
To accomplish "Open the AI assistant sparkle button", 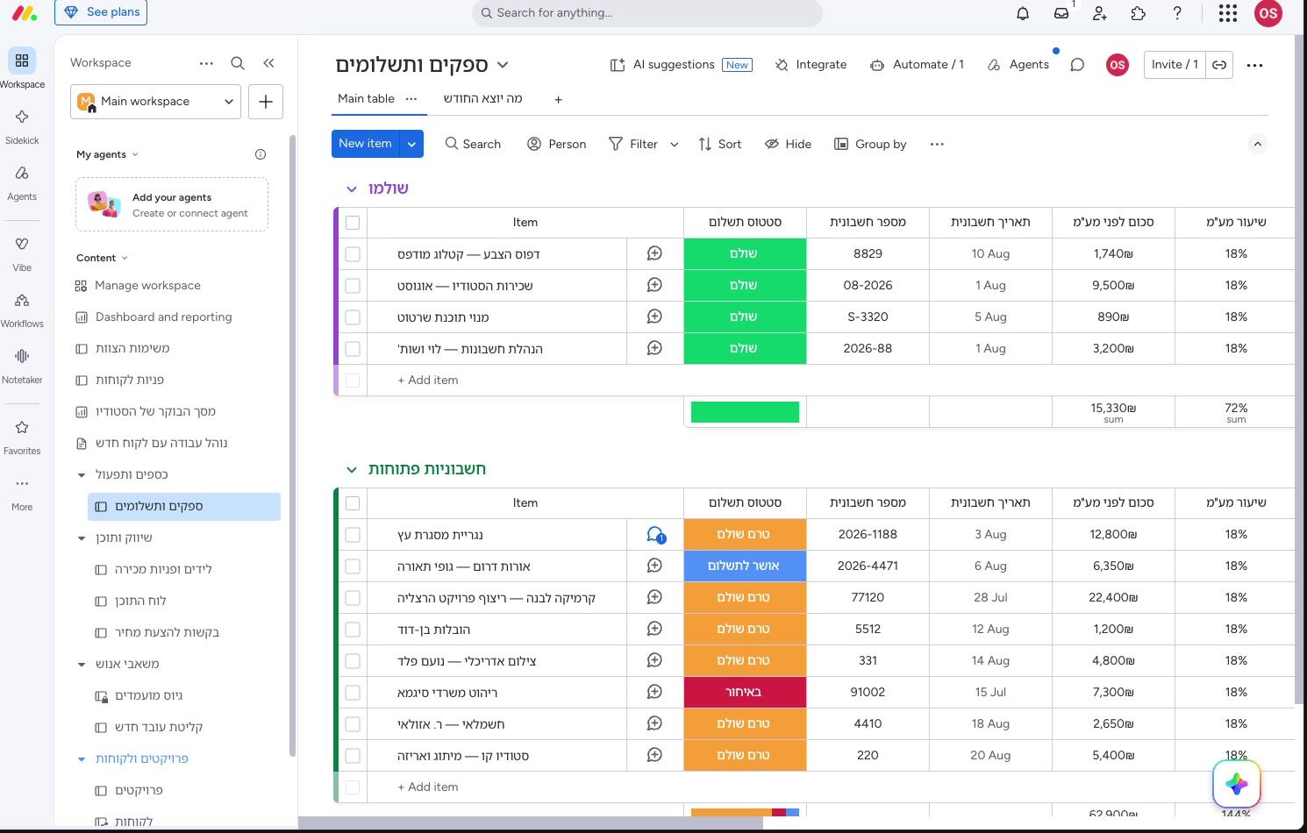I will [x=1237, y=784].
